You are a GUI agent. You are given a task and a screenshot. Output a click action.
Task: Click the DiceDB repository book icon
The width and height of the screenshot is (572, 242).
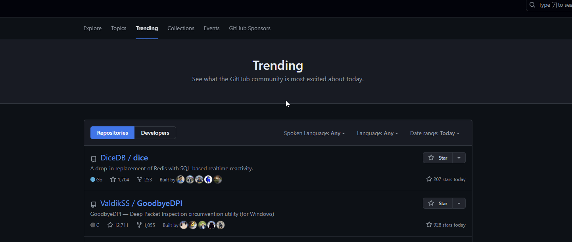pos(94,159)
